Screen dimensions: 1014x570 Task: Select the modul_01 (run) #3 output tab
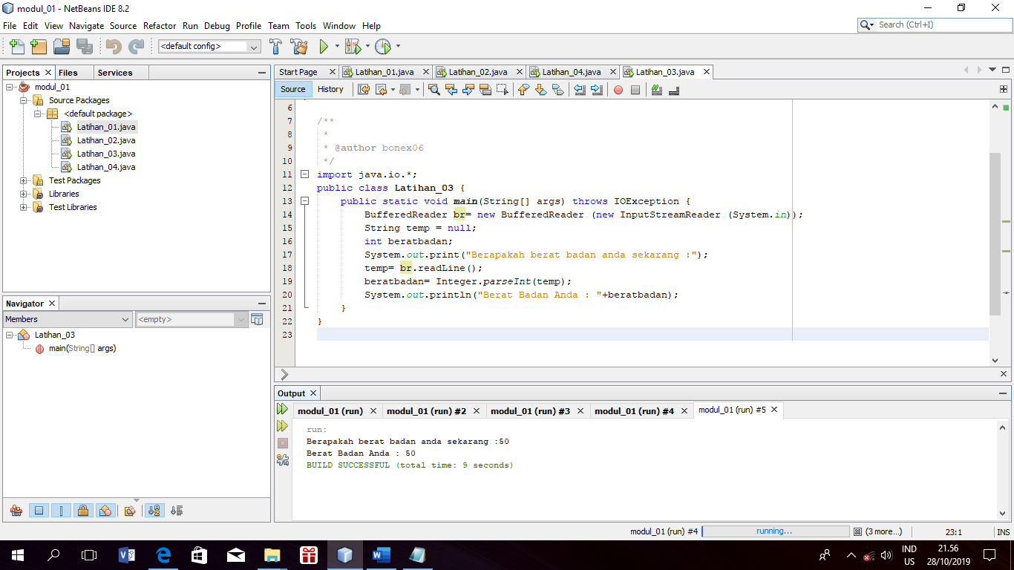click(x=530, y=410)
